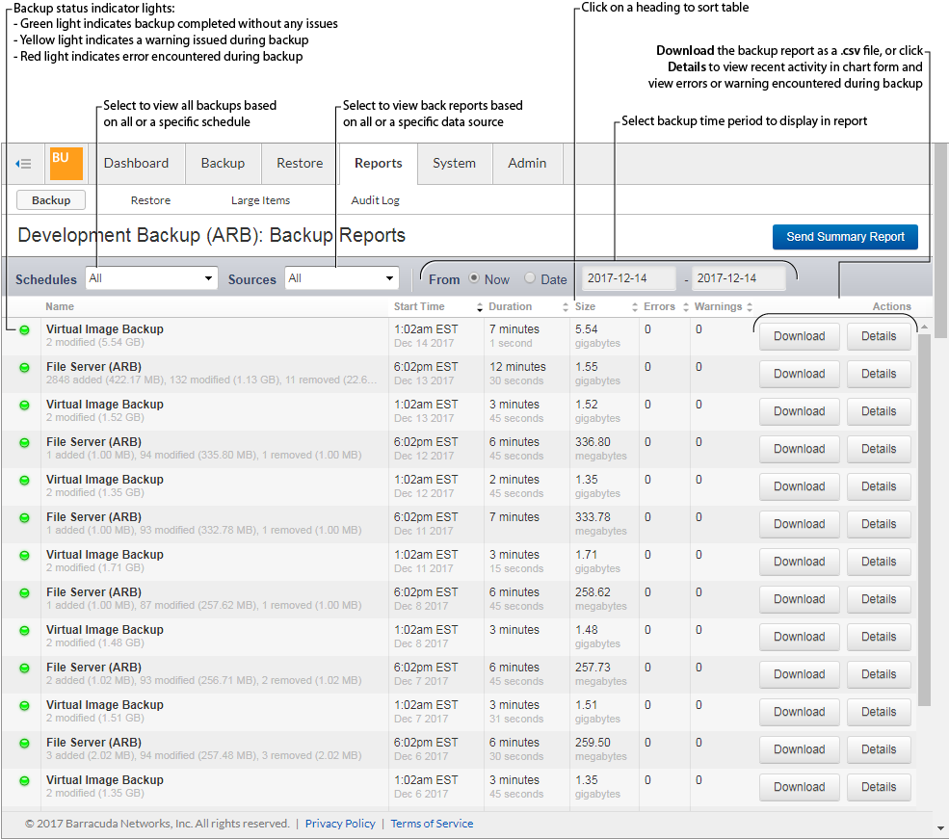
Task: Click the Warnings column sort icon
Action: pos(751,306)
